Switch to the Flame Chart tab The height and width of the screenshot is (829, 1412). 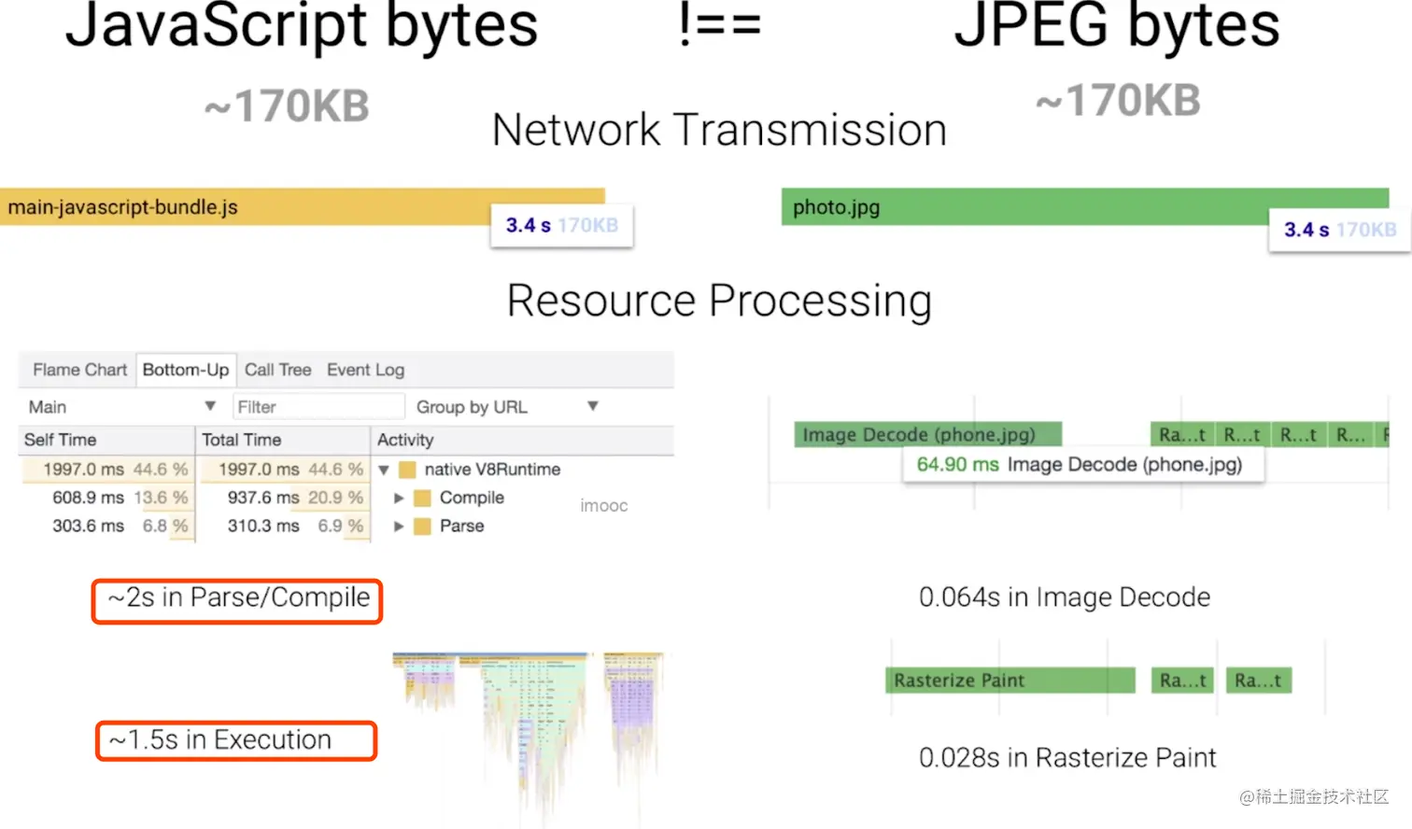(x=79, y=370)
